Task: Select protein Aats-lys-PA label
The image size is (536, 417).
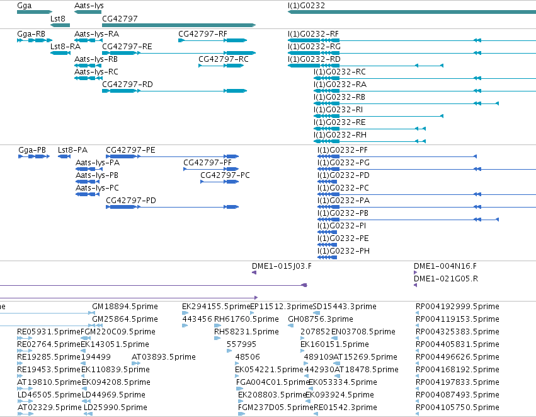Action: click(98, 163)
